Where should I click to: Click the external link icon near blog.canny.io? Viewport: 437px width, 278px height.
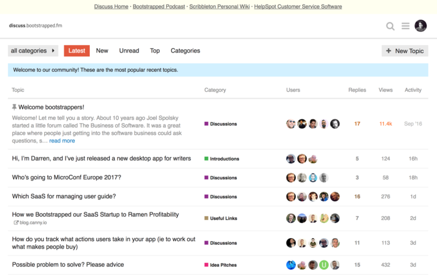16,222
